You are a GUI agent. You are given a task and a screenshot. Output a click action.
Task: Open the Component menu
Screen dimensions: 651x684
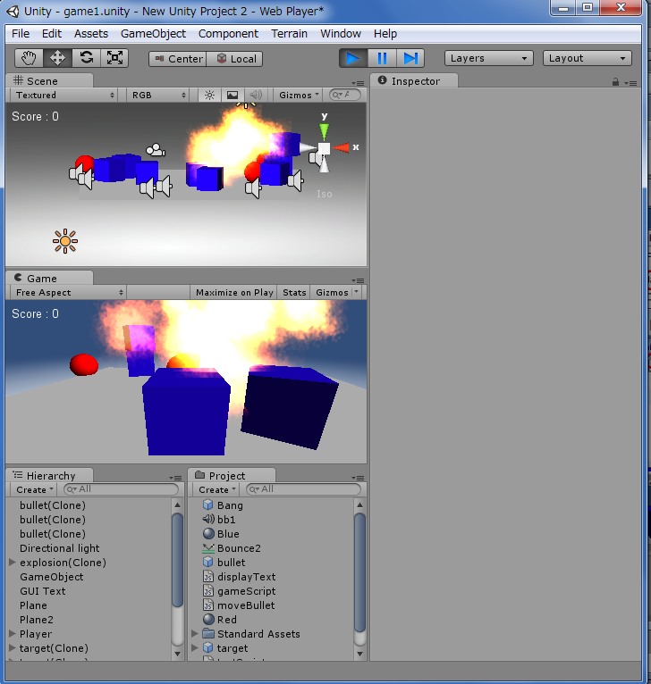click(228, 34)
